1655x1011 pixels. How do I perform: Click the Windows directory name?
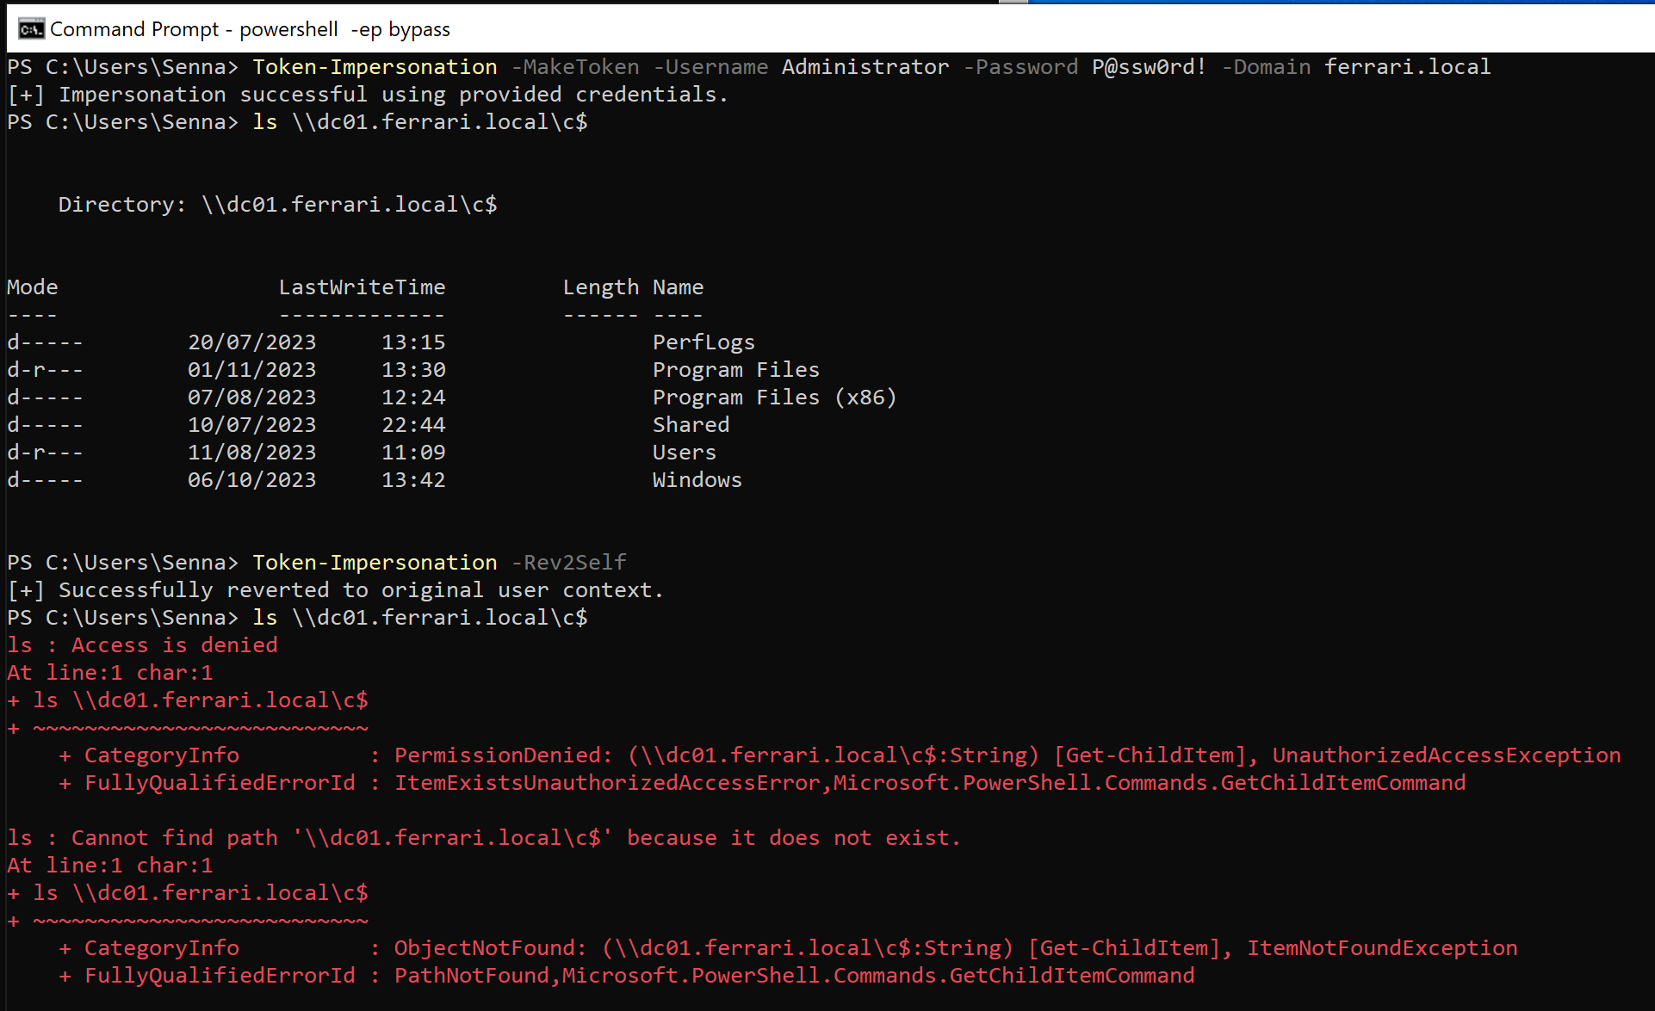[697, 480]
